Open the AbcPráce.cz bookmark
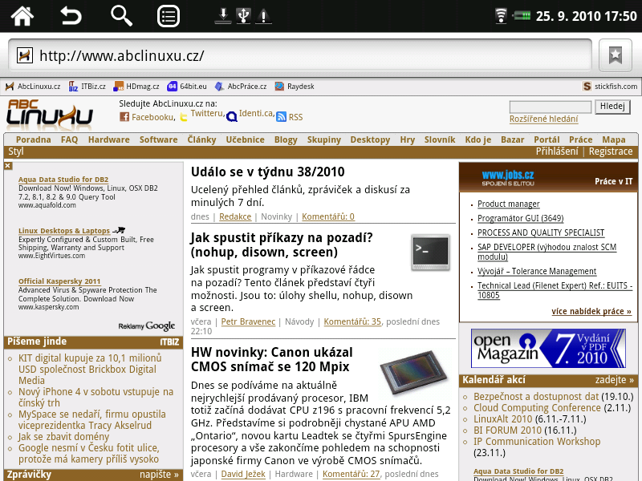The height and width of the screenshot is (481, 642). (x=241, y=87)
